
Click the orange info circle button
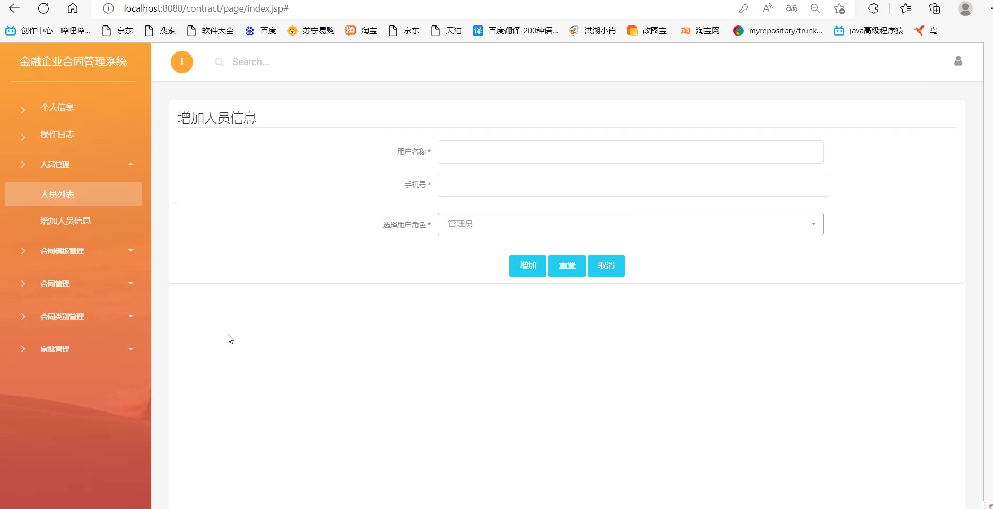(x=182, y=62)
